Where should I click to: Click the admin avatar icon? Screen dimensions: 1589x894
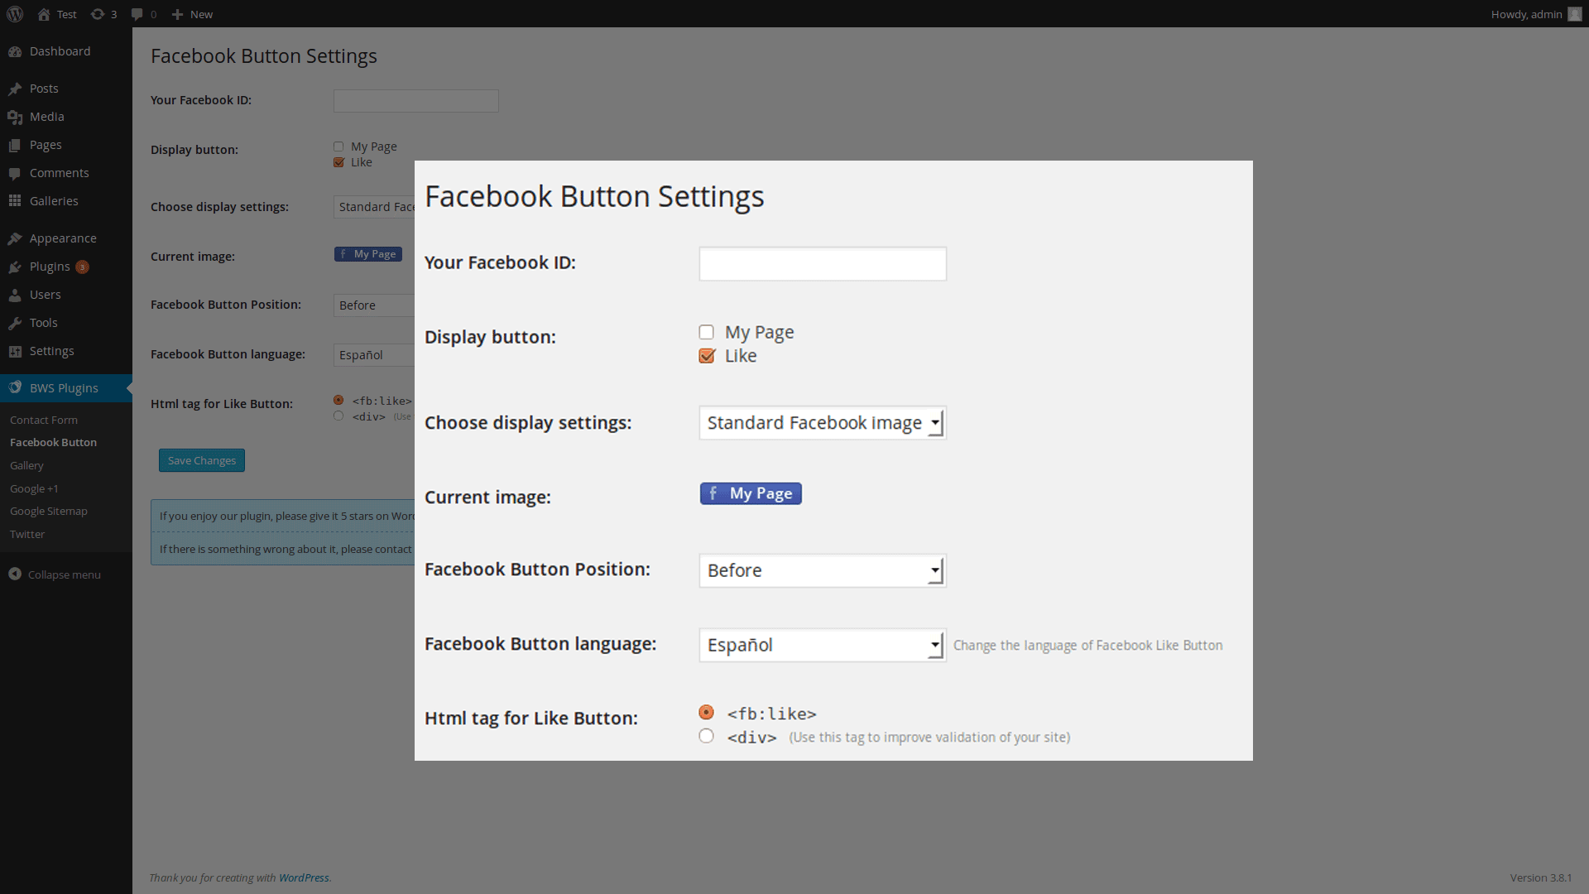[1574, 14]
